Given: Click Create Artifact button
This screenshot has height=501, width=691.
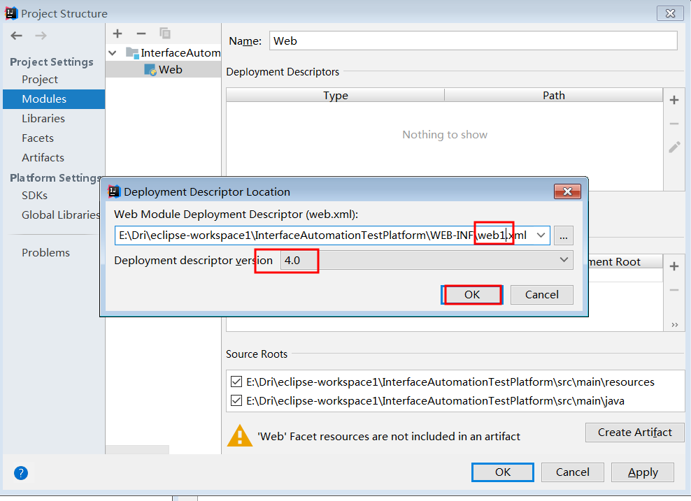Looking at the screenshot, I should click(x=634, y=433).
